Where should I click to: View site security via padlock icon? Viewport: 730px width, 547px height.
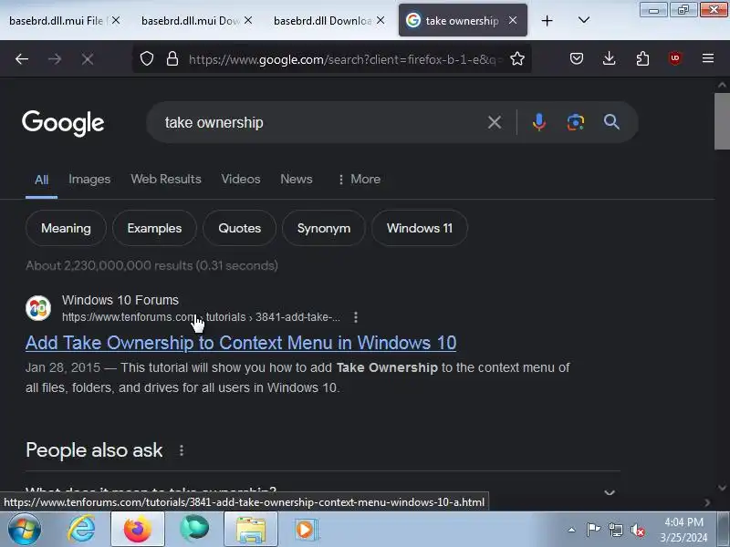(x=172, y=58)
